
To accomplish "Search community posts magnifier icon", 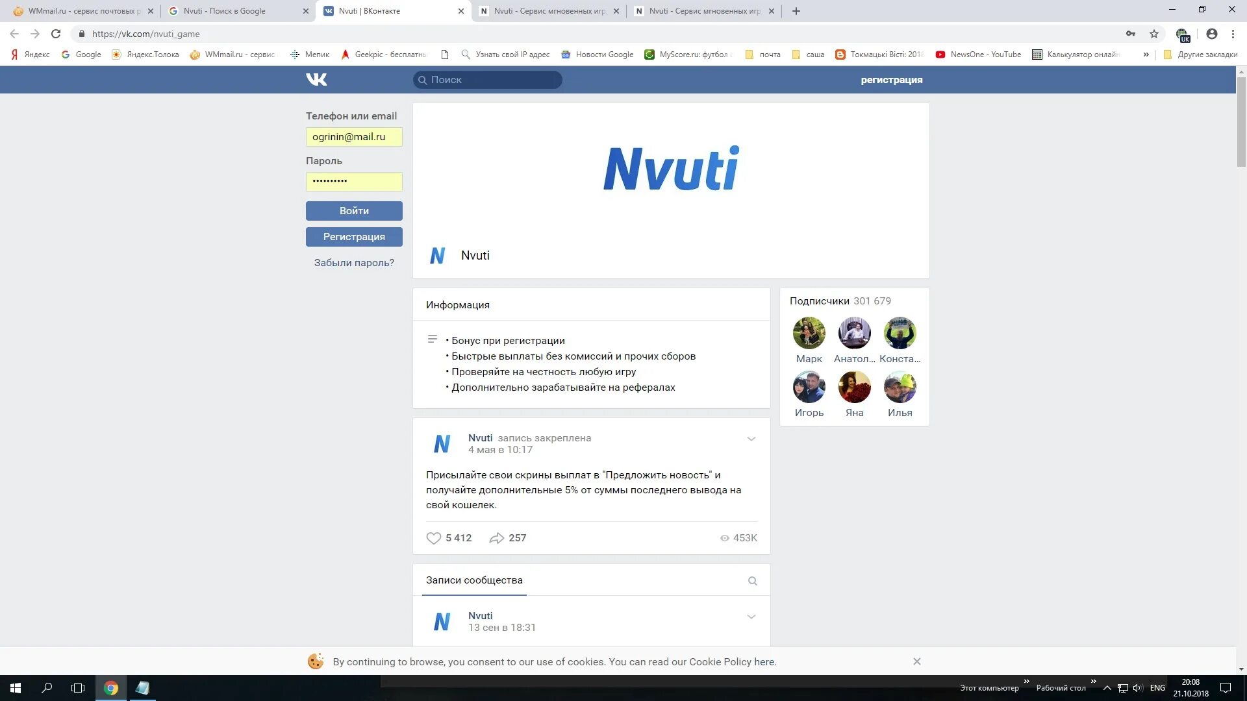I will pos(752,581).
